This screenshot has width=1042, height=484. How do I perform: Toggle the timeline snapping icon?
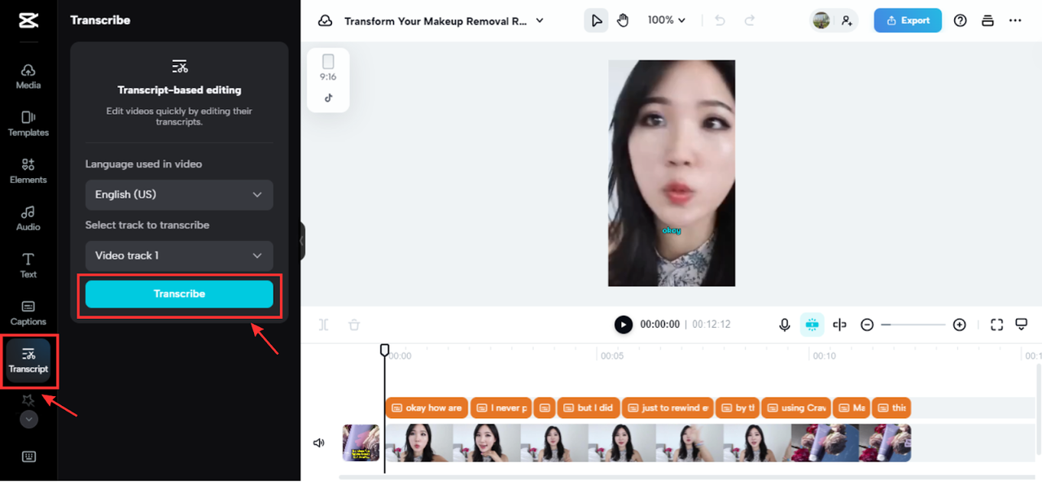tap(812, 325)
